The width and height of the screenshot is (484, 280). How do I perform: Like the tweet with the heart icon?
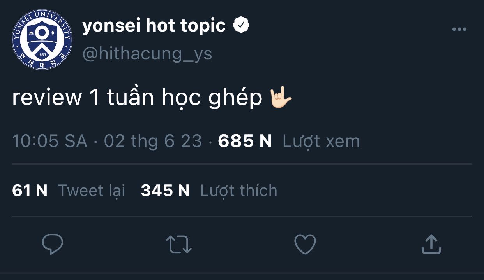click(305, 244)
